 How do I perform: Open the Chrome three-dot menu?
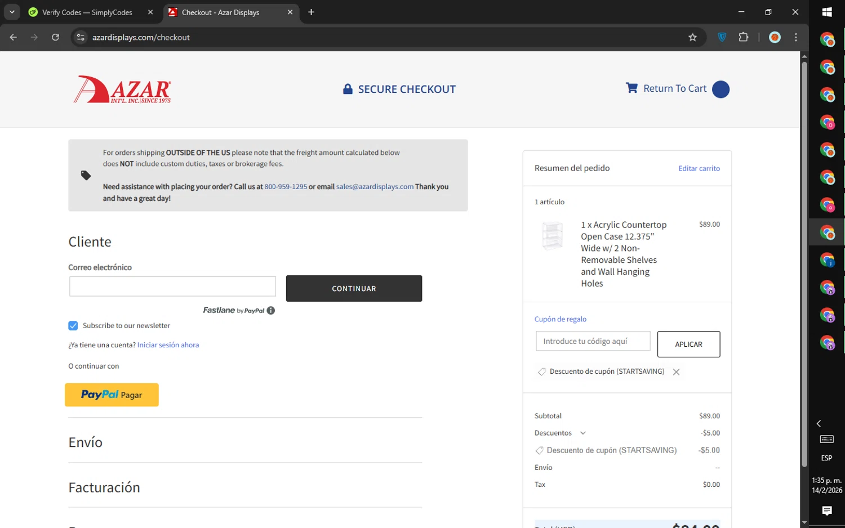[x=796, y=37]
